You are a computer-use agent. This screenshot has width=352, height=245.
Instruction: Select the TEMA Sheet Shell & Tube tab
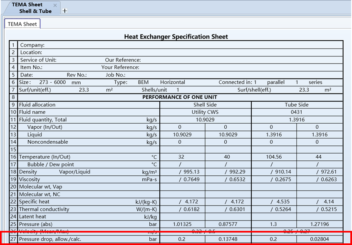click(32, 8)
